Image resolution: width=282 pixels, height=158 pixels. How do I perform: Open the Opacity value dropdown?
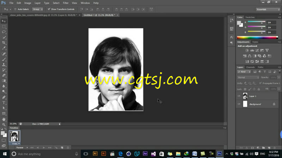279,77
